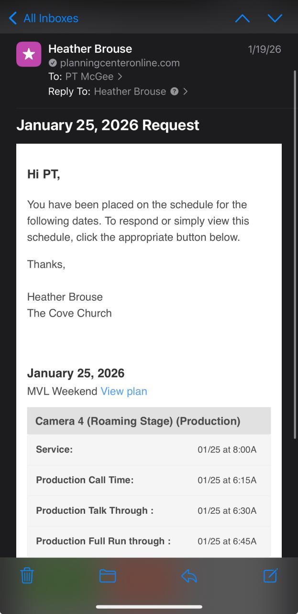Open the View plan link

[x=124, y=391]
